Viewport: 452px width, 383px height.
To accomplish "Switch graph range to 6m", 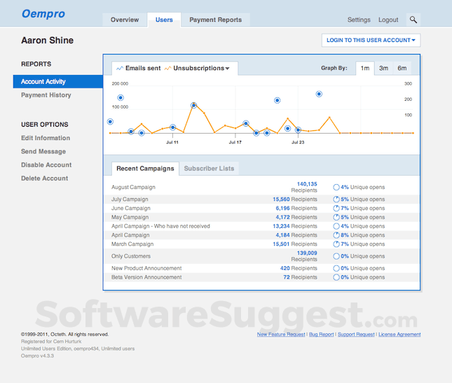I will [402, 68].
